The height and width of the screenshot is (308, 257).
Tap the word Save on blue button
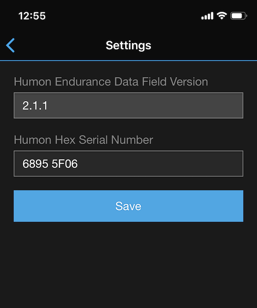tap(128, 206)
